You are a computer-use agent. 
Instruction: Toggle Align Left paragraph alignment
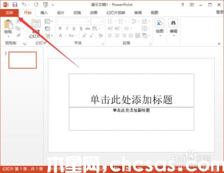tap(110, 35)
